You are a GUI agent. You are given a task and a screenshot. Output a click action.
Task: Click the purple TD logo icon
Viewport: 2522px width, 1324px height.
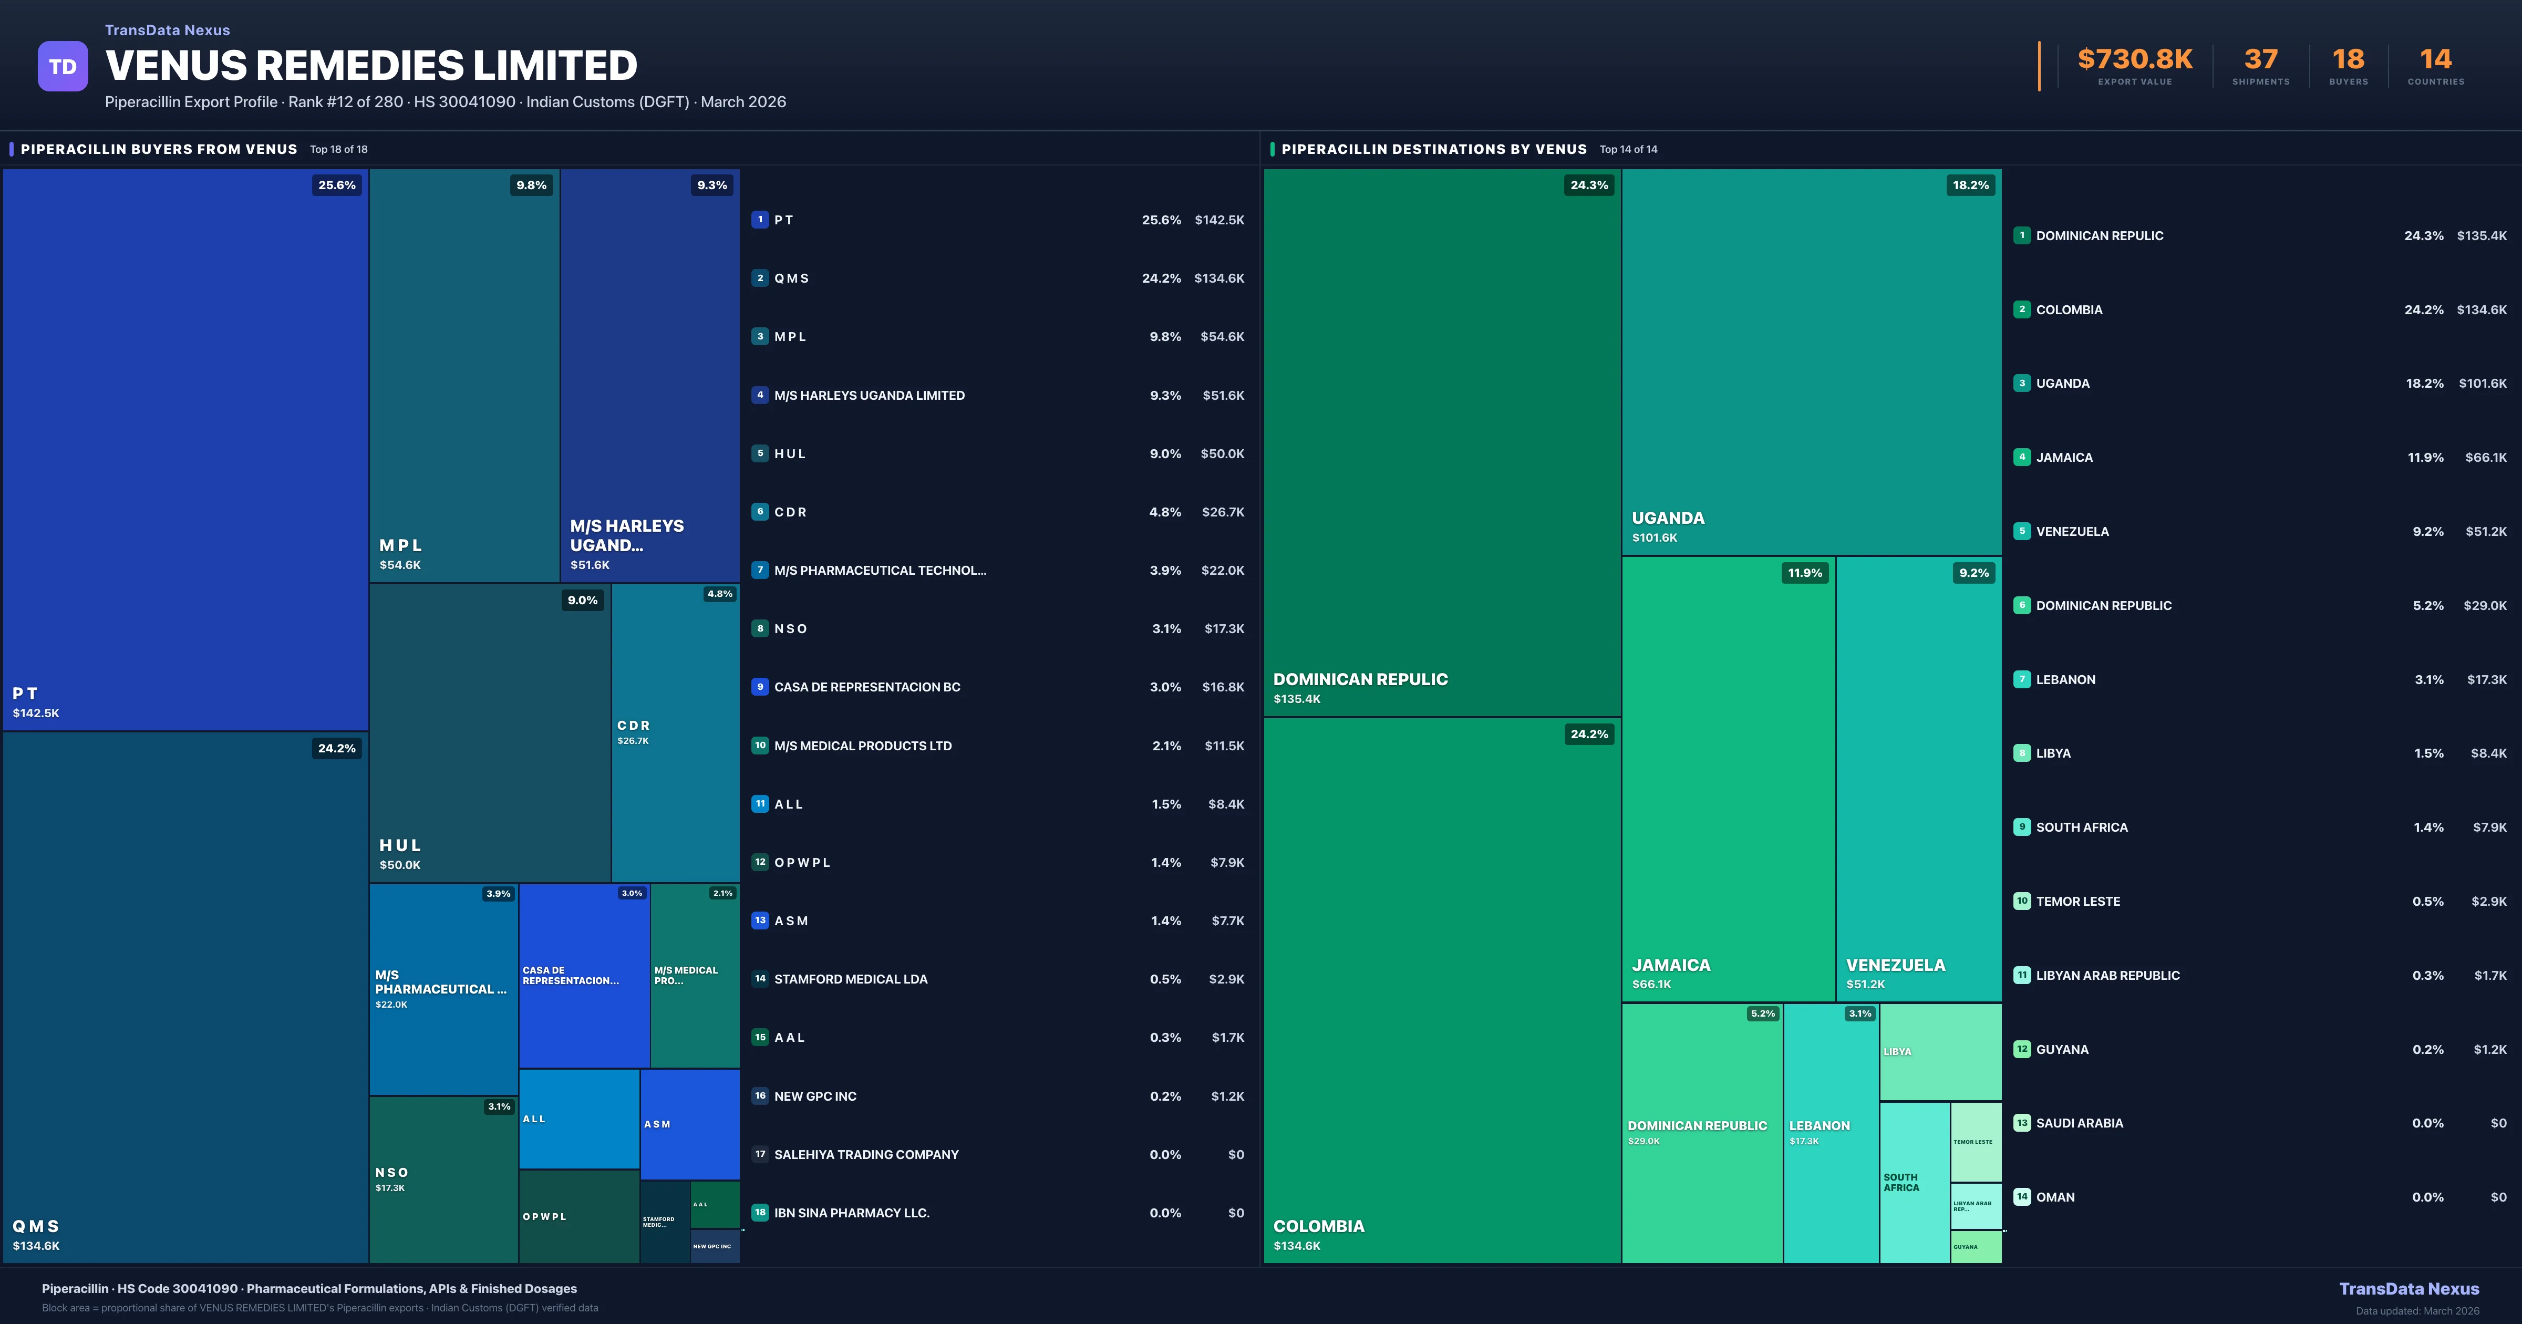(63, 67)
